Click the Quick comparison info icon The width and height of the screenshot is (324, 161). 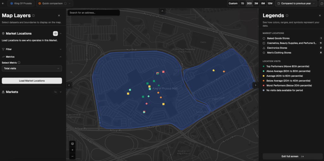(65, 3)
